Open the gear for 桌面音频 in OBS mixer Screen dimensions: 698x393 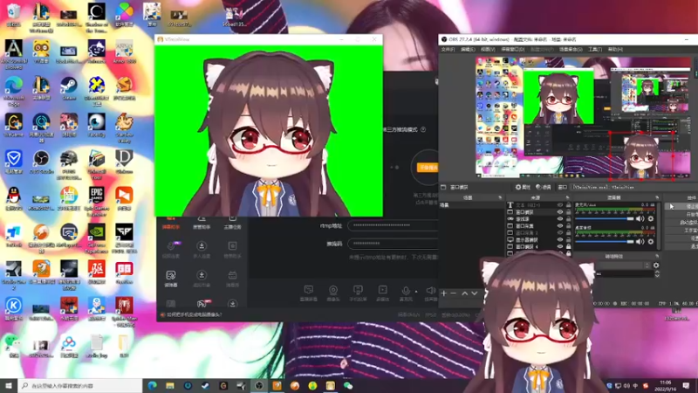pos(651,242)
